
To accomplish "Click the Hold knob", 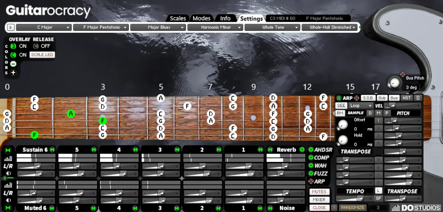I will click(343, 140).
